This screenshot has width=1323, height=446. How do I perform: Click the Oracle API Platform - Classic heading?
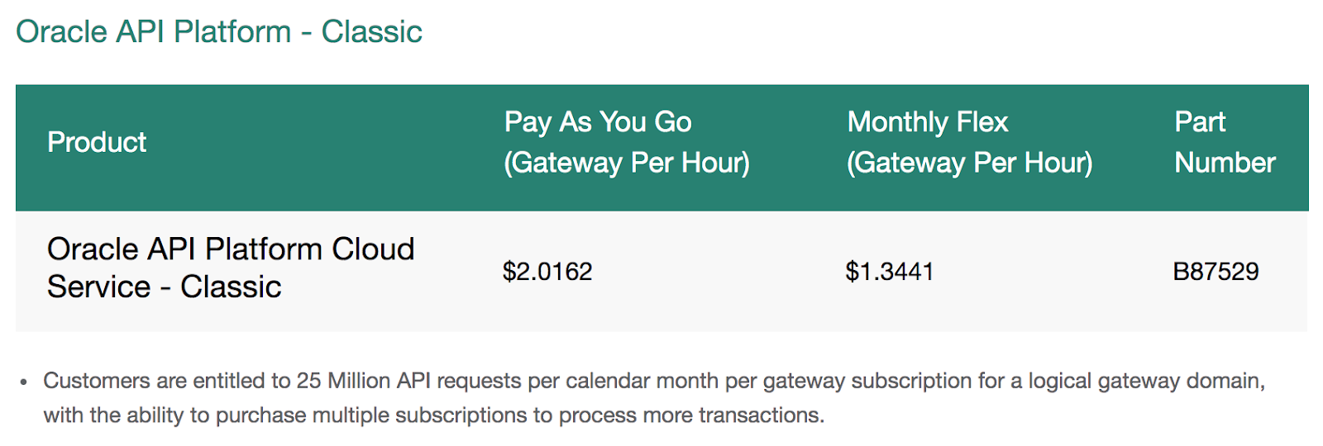(x=219, y=32)
